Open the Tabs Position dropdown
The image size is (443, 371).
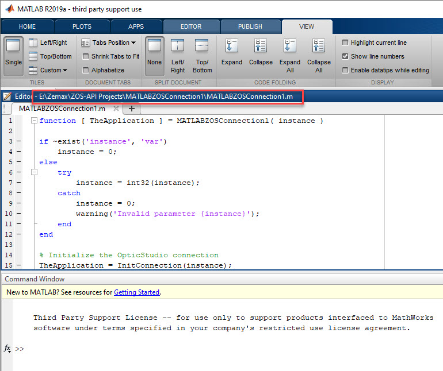coord(109,42)
